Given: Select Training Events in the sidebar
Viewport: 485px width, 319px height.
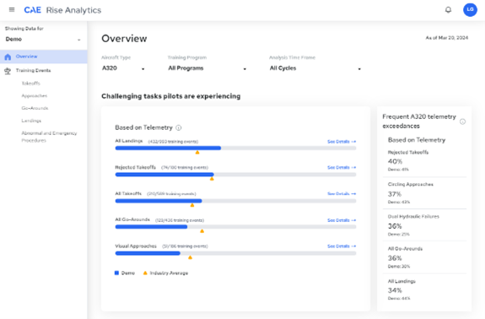Looking at the screenshot, I should 33,71.
